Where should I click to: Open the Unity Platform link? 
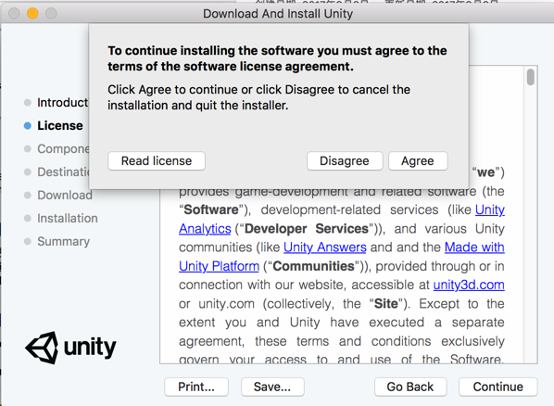tap(219, 266)
